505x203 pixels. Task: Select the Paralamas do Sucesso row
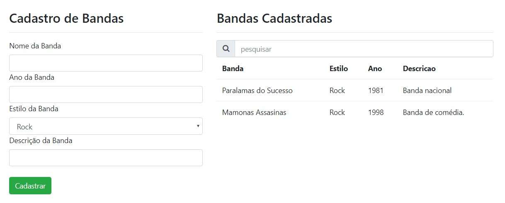355,90
